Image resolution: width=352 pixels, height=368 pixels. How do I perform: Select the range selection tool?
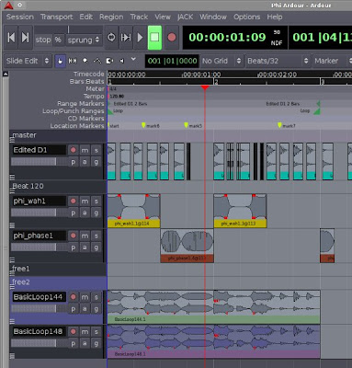click(73, 61)
